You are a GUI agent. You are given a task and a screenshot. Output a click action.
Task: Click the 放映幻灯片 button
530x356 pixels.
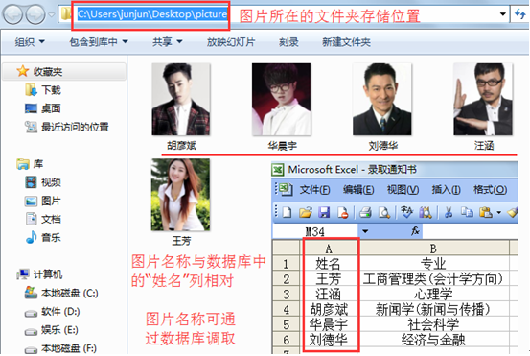click(x=231, y=42)
